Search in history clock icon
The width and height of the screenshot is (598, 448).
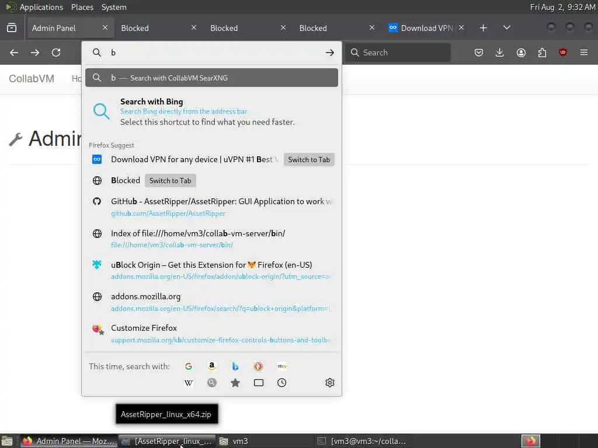[282, 383]
